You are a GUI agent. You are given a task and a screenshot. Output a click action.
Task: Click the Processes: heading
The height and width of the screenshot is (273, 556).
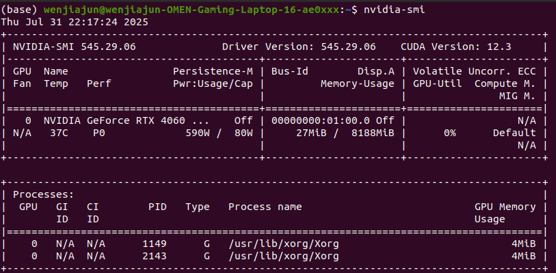click(x=44, y=194)
